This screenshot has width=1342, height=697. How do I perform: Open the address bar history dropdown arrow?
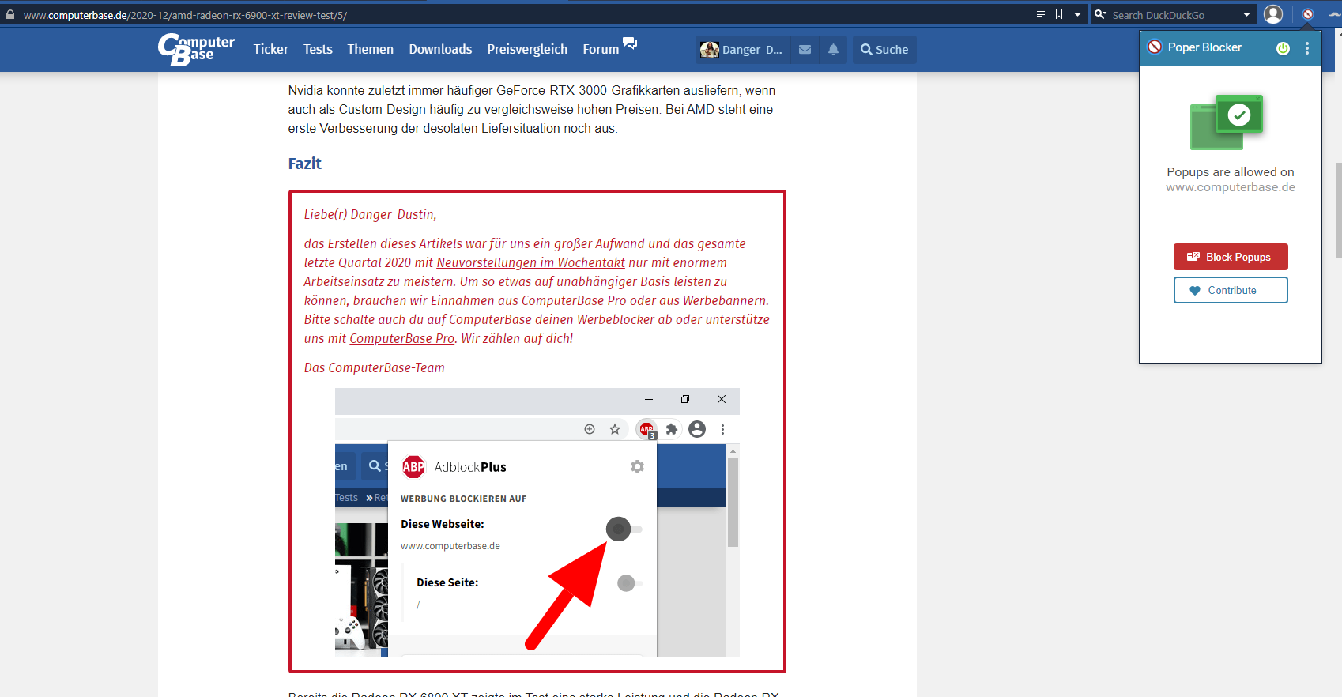[x=1077, y=14]
